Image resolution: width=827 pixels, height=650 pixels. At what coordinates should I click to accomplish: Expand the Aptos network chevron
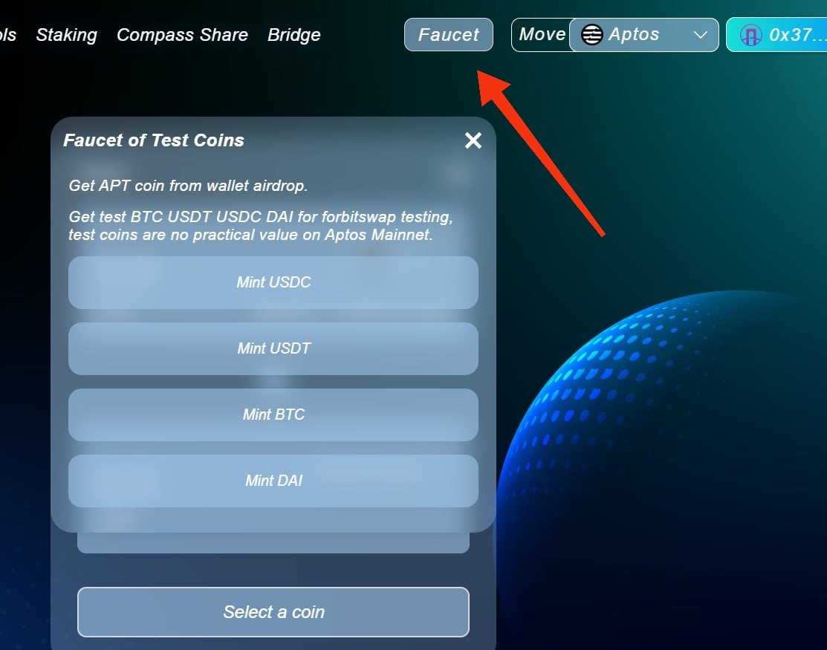coord(700,35)
